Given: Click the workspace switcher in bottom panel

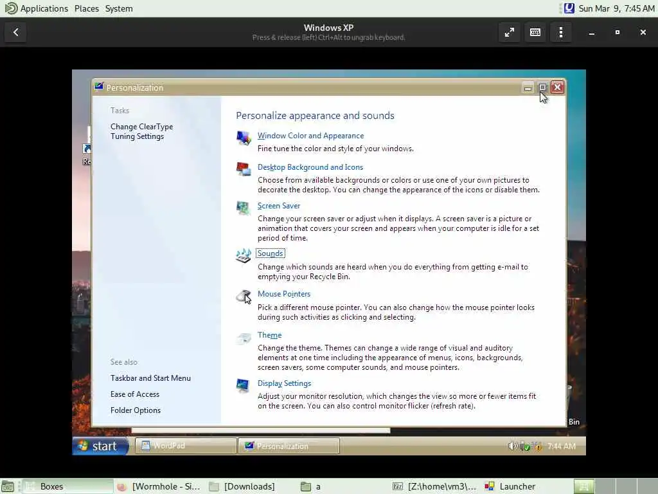Looking at the screenshot, I should pos(615,486).
